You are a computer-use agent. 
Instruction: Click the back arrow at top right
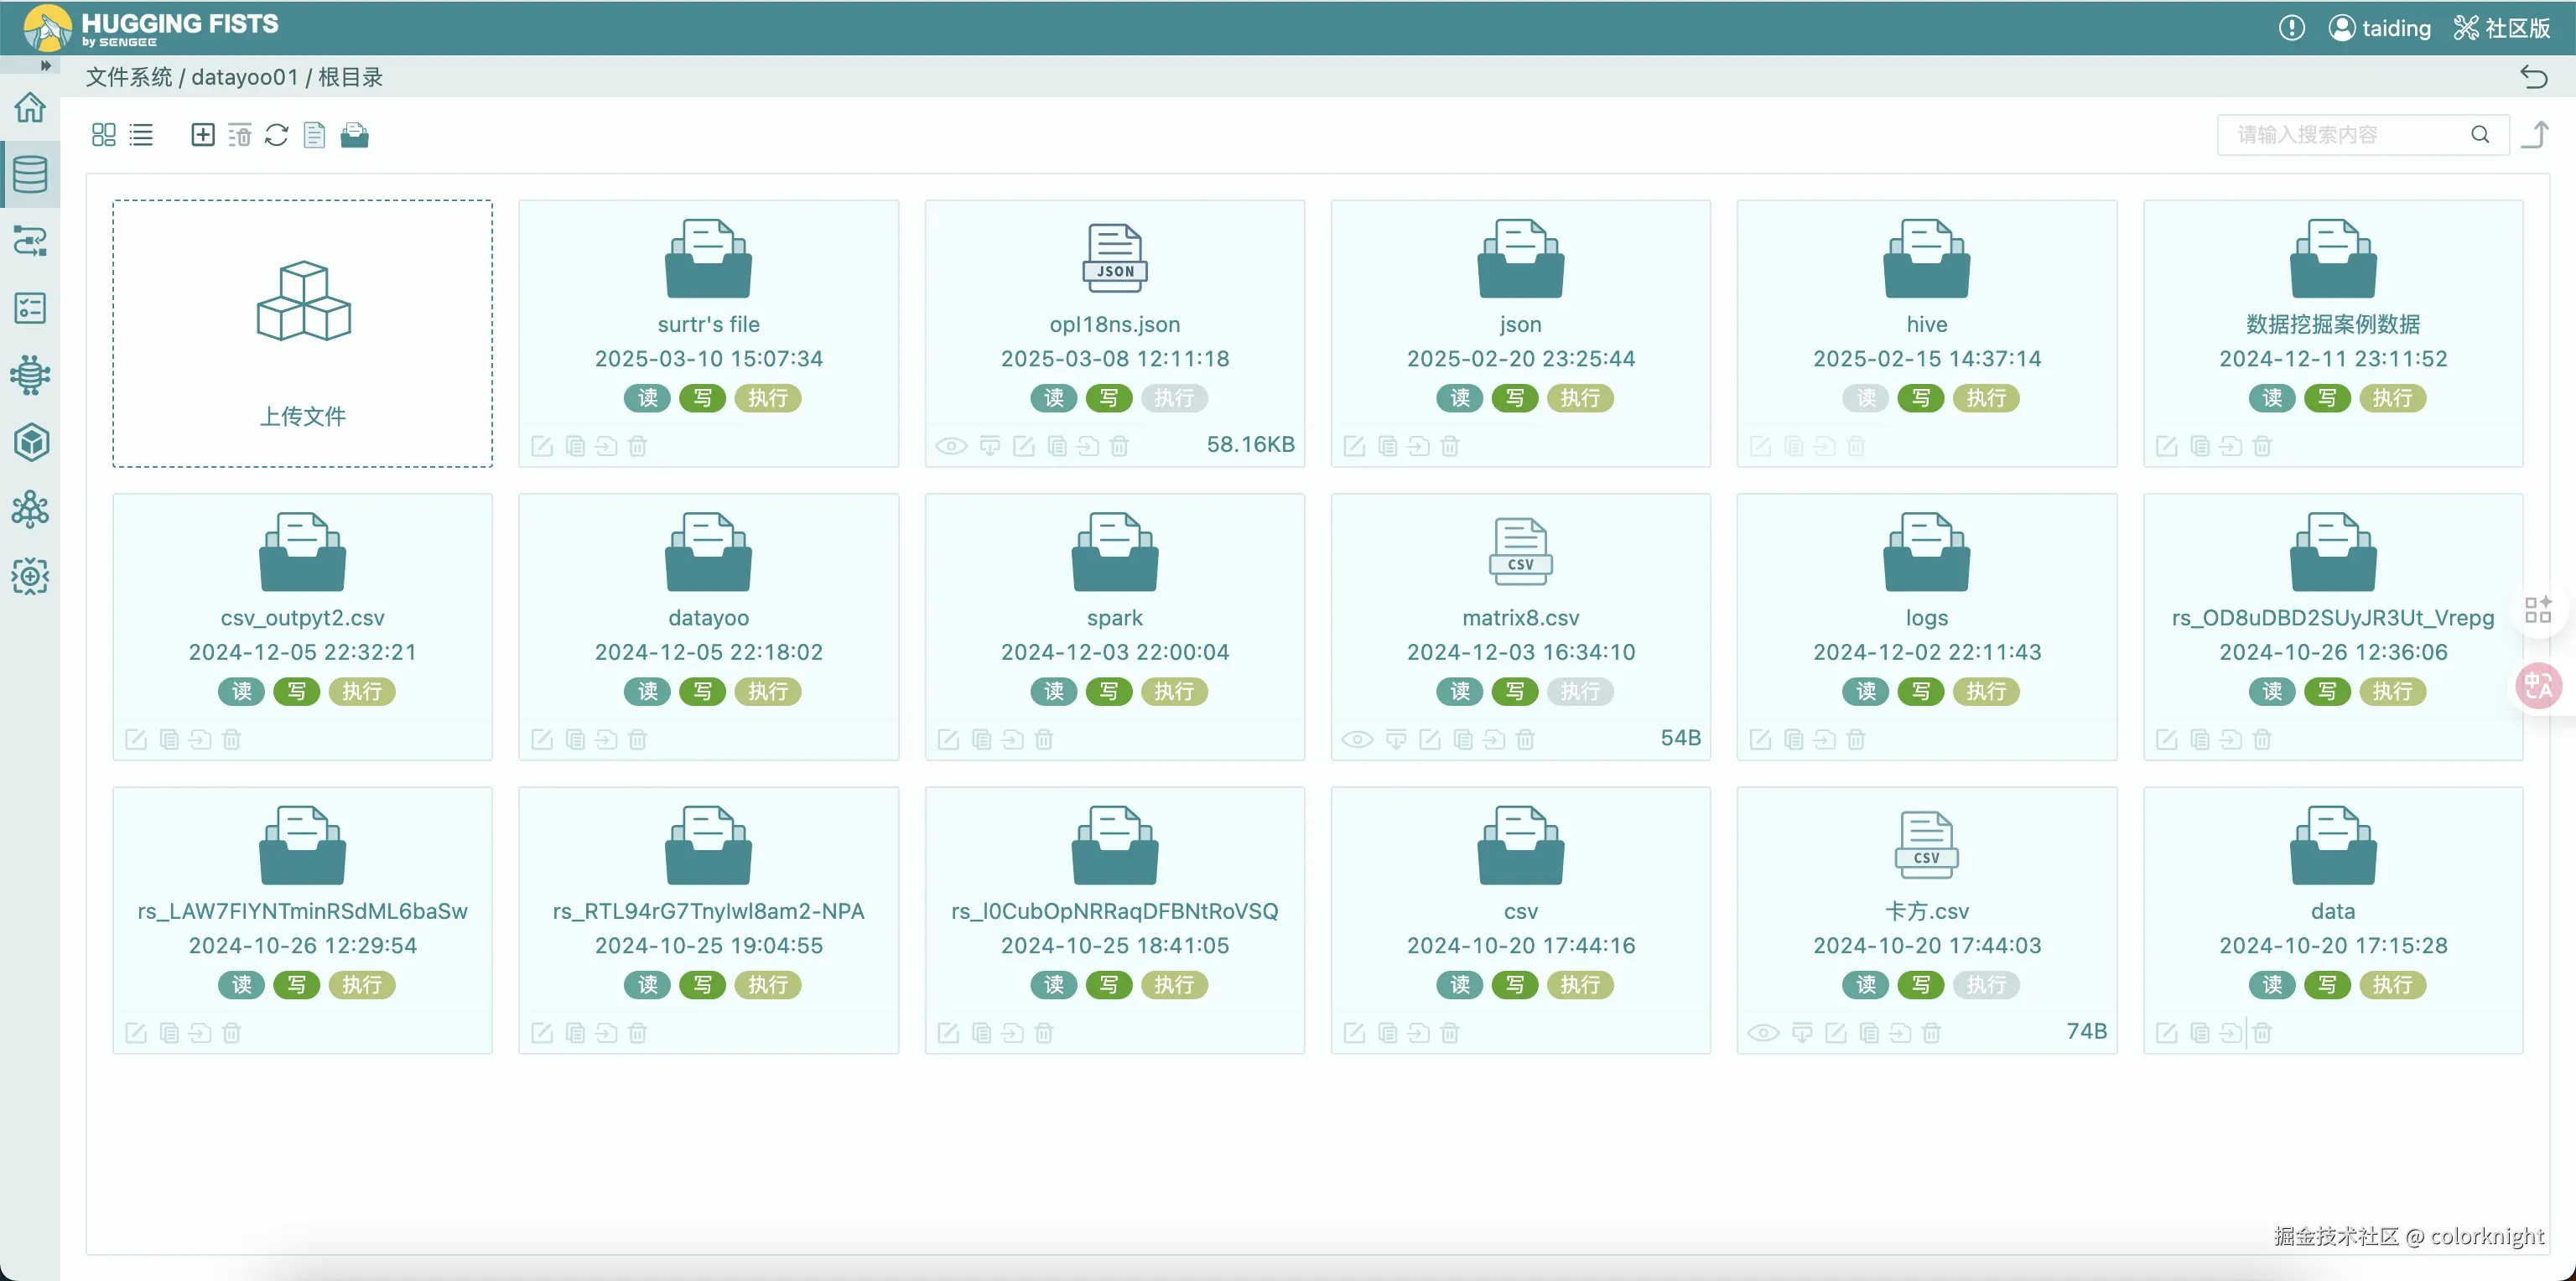2533,77
